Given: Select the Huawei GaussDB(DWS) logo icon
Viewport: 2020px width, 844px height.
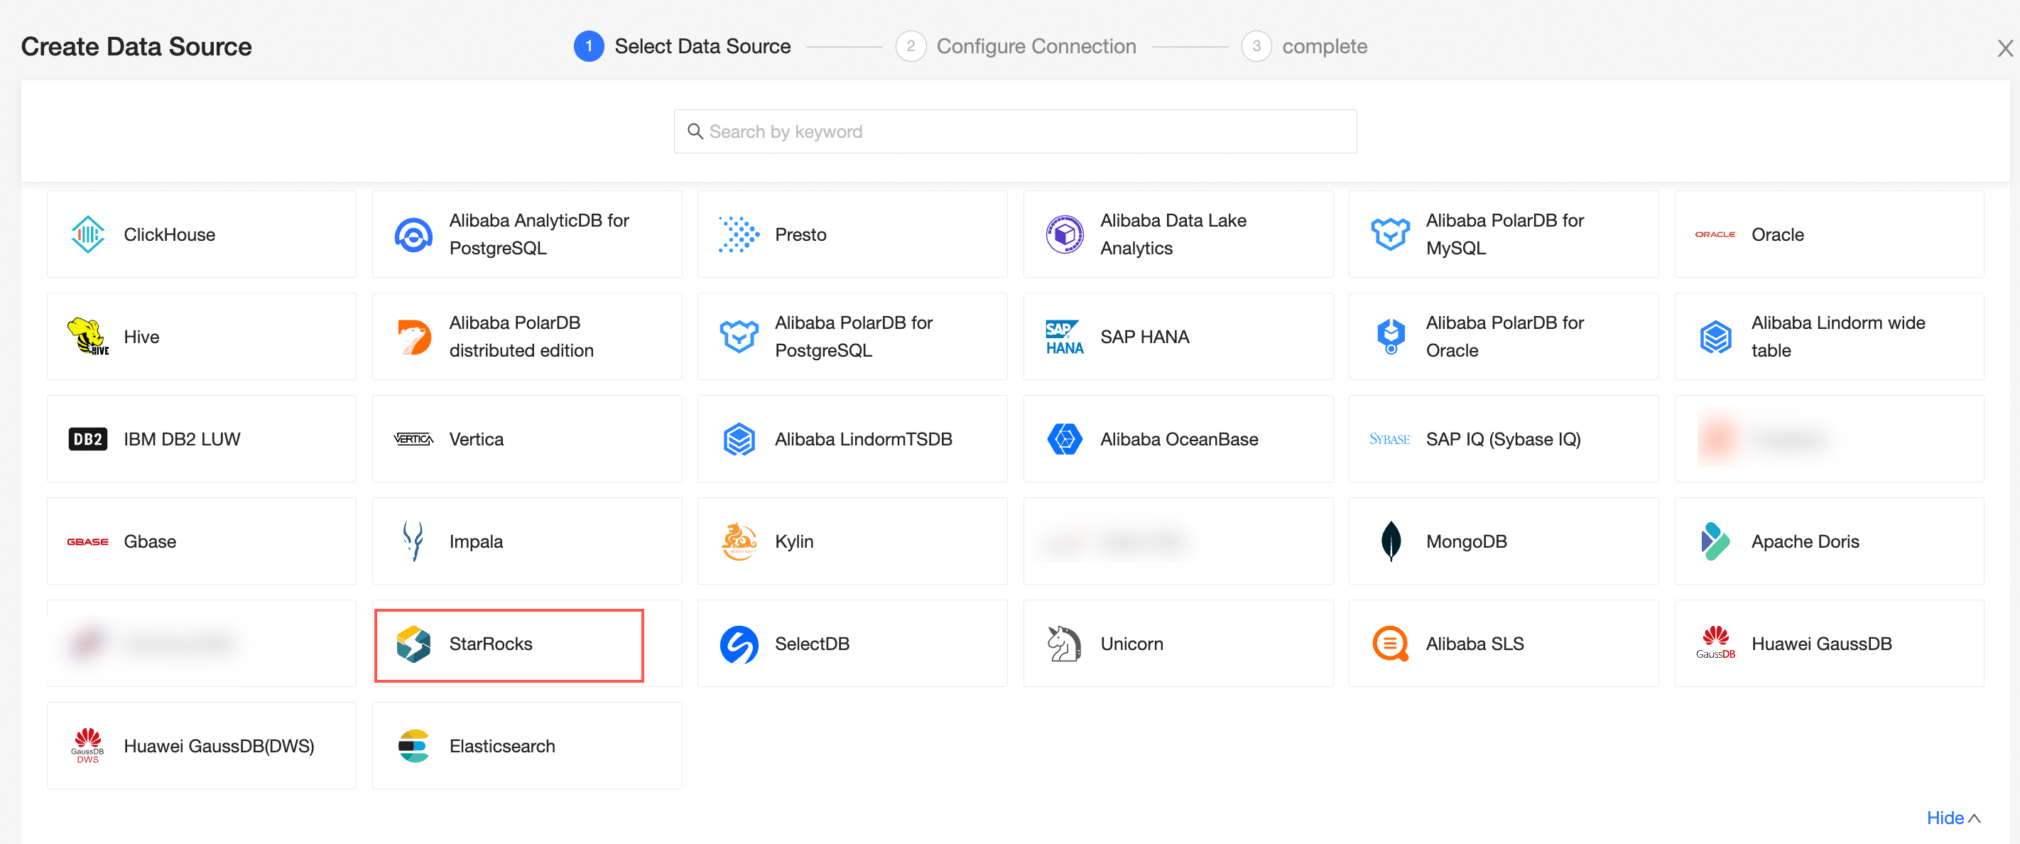Looking at the screenshot, I should tap(88, 745).
